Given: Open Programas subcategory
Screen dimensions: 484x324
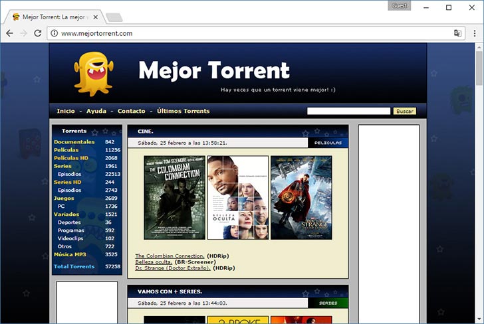Looking at the screenshot, I should click(x=70, y=230).
